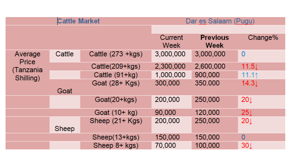
Task: Select the 14.3↓ red change value
Action: coord(250,84)
